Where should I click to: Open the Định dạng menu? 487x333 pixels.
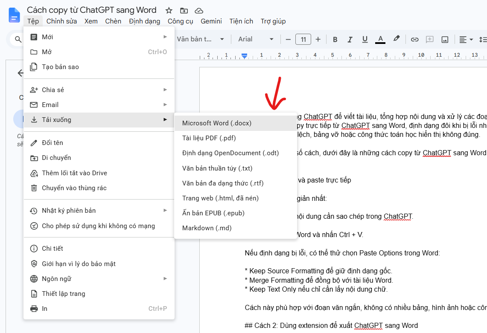click(x=144, y=21)
